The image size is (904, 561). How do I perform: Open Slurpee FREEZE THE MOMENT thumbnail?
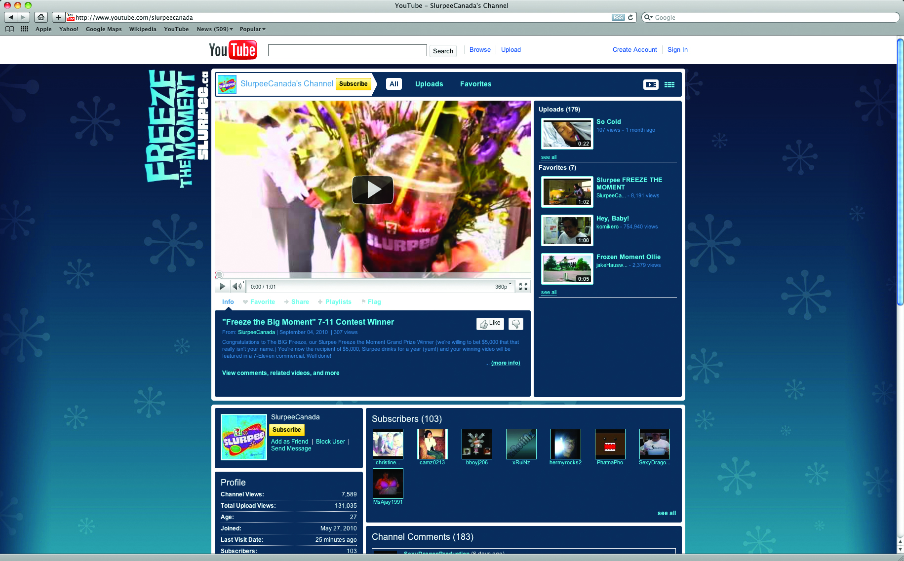[567, 192]
